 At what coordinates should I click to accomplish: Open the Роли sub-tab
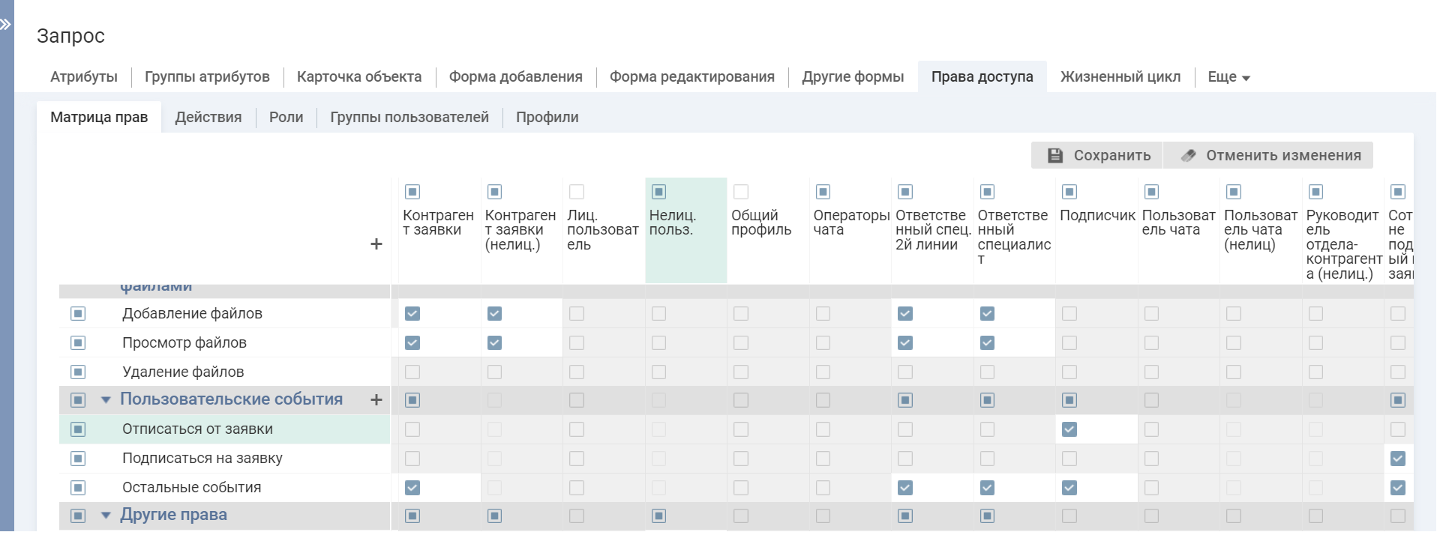pyautogui.click(x=286, y=118)
